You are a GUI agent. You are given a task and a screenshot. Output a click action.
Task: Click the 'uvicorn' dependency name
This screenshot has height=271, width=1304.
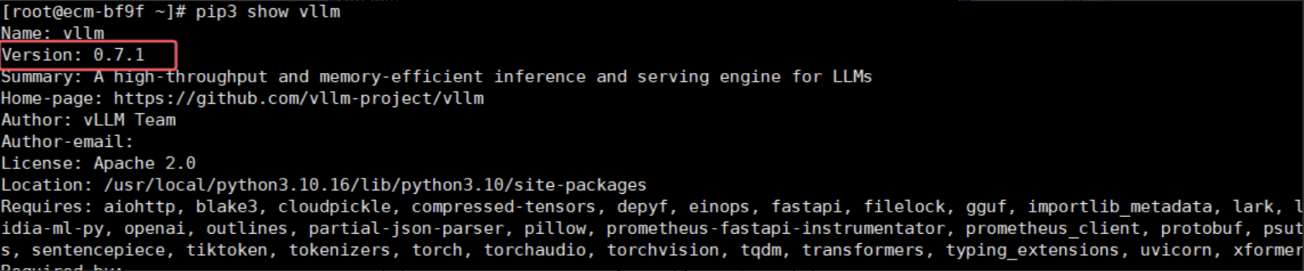tap(1175, 250)
